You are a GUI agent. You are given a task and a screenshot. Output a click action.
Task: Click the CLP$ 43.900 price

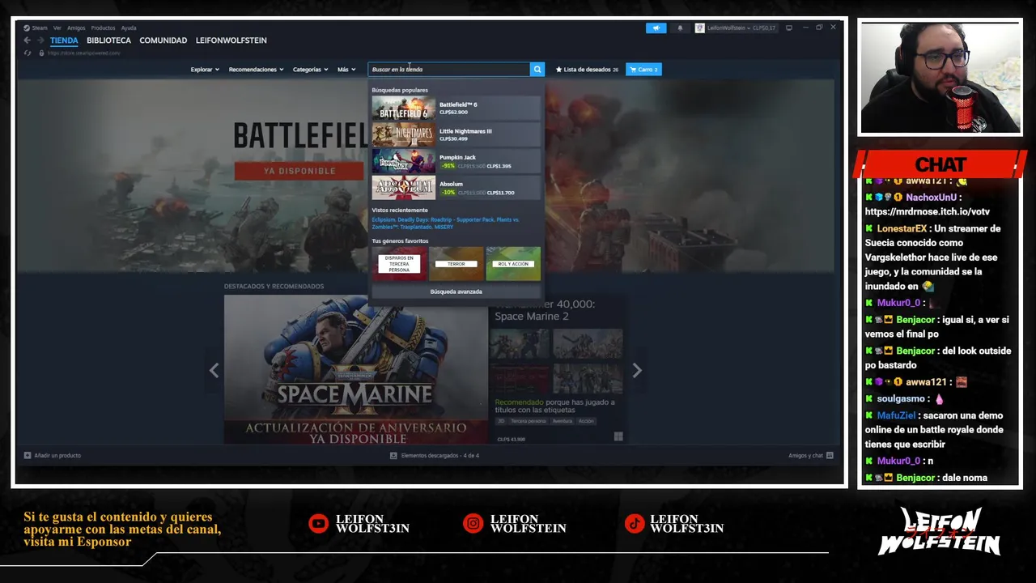[511, 439]
